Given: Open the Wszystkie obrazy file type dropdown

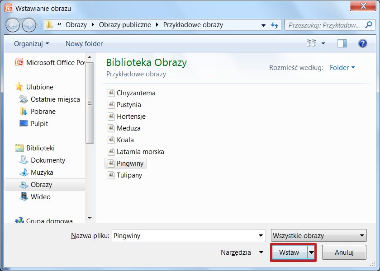Looking at the screenshot, I should (x=318, y=236).
